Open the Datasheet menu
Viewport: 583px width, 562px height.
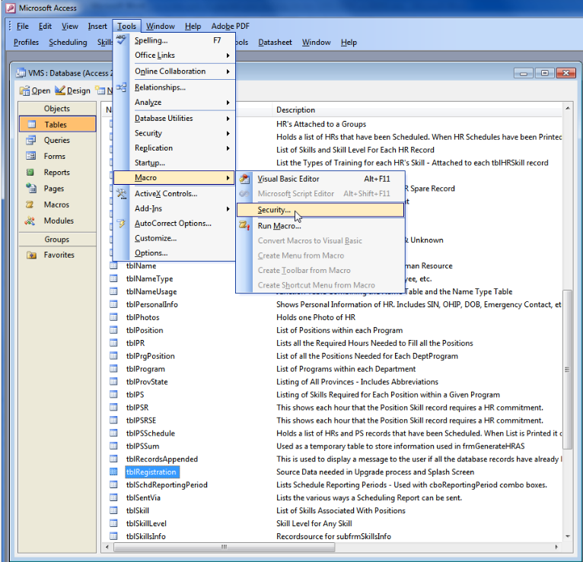[275, 43]
